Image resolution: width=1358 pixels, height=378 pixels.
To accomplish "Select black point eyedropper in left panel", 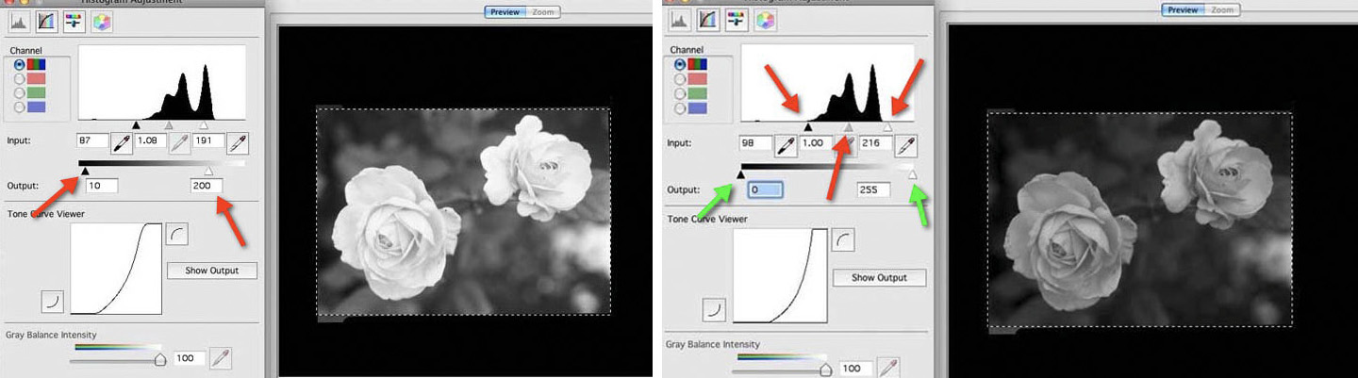I will [x=122, y=141].
